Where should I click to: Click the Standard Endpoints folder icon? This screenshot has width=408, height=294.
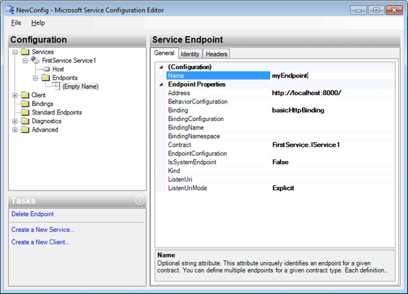[25, 112]
